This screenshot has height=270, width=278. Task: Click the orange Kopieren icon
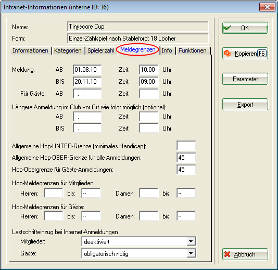(228, 54)
